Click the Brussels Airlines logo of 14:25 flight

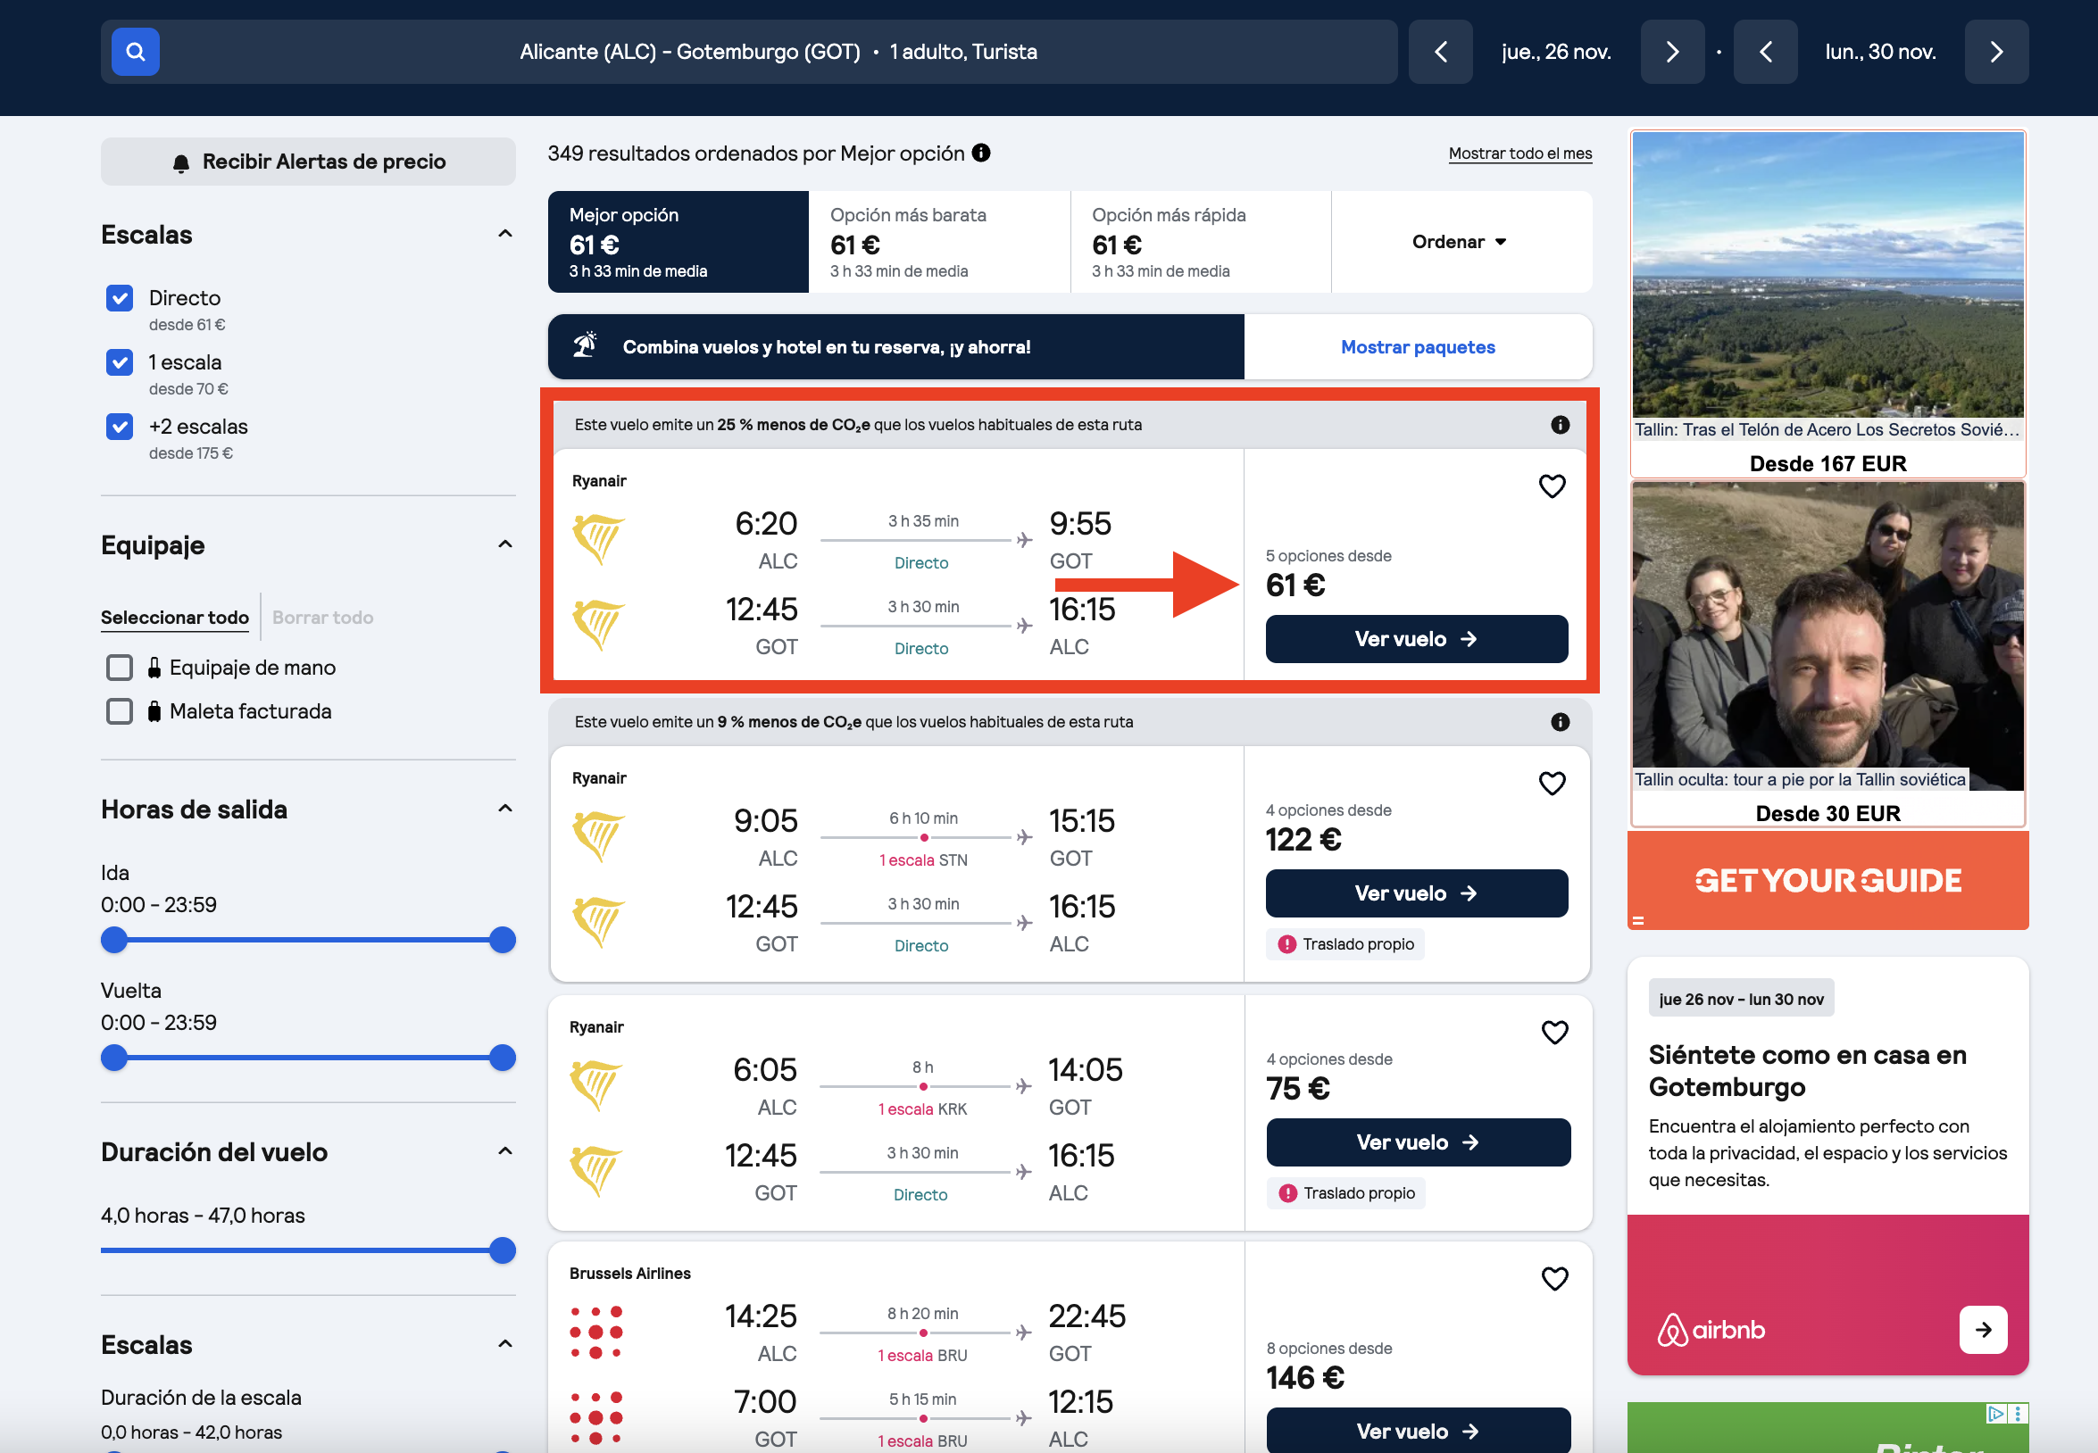click(596, 1332)
